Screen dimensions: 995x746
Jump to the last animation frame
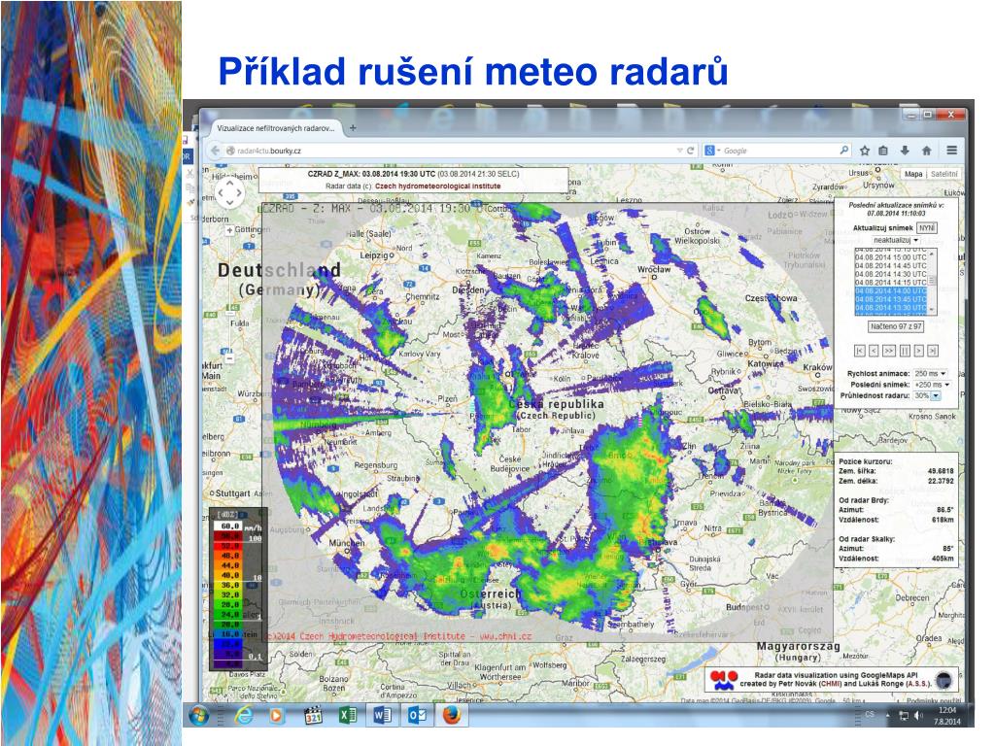(x=933, y=351)
